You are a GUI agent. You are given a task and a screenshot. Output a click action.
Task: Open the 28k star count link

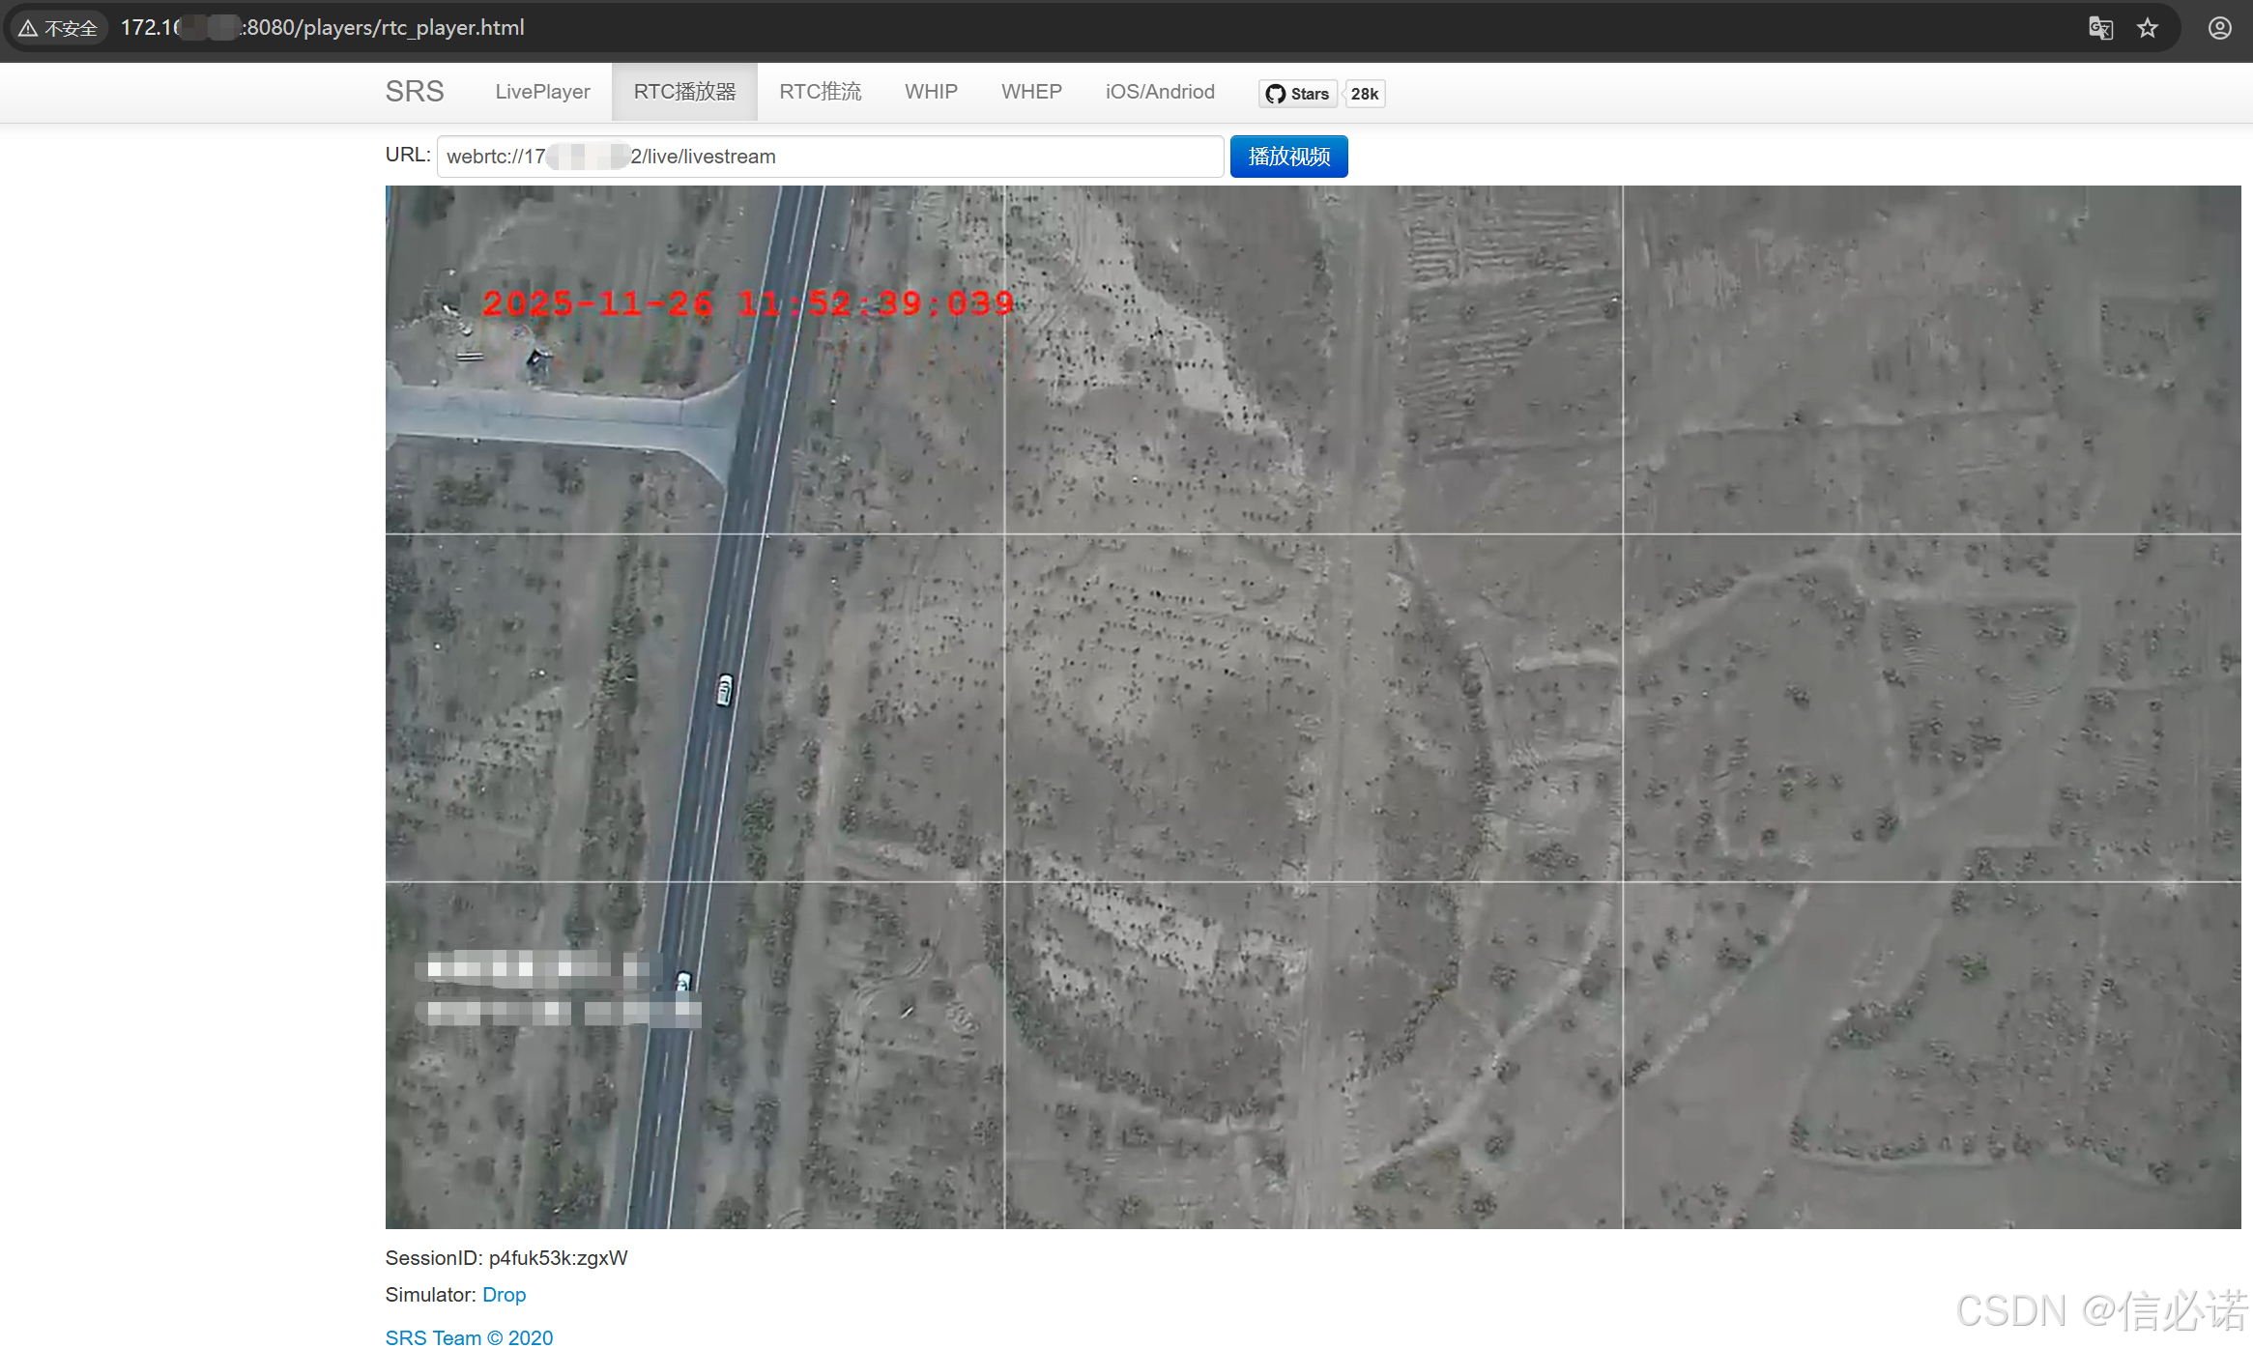point(1365,94)
